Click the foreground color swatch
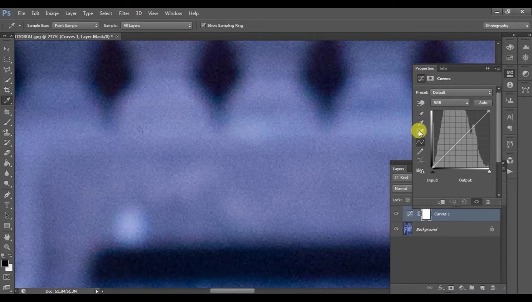The width and height of the screenshot is (532, 302). 5,263
